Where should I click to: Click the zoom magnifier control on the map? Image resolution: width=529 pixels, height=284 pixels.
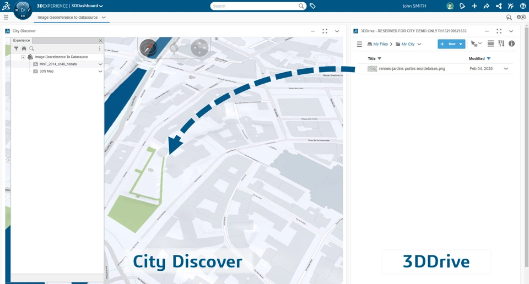174,48
